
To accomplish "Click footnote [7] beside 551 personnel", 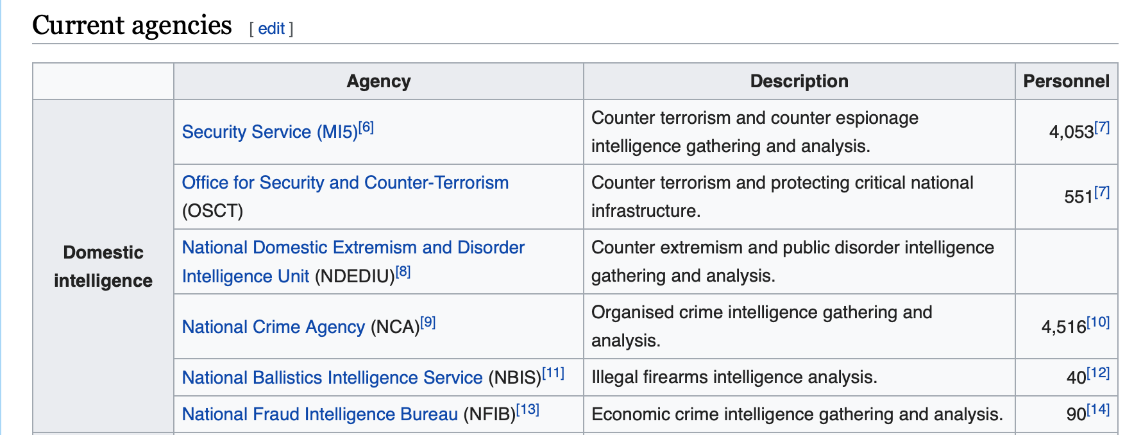I will (1102, 192).
